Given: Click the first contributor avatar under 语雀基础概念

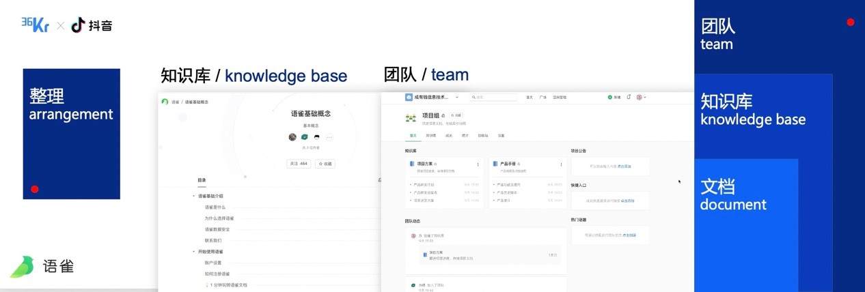Looking at the screenshot, I should (292, 136).
